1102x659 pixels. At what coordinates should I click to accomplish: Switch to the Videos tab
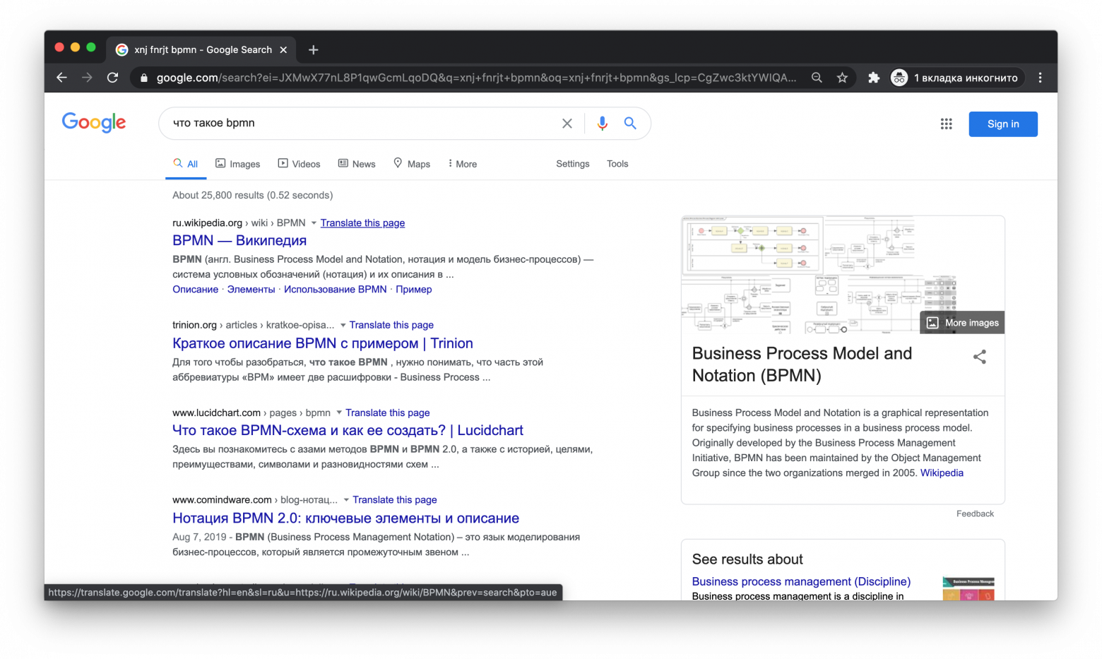[299, 164]
